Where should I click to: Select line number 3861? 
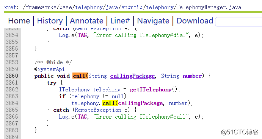tap(12, 83)
